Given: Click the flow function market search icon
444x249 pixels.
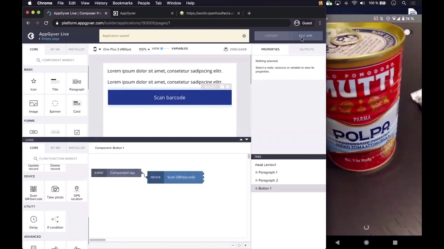Looking at the screenshot, I should point(36,159).
